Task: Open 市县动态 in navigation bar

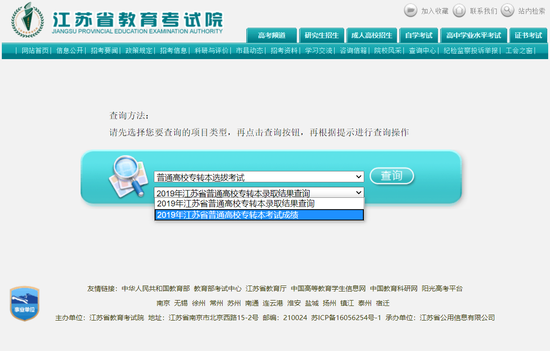Action: click(250, 50)
